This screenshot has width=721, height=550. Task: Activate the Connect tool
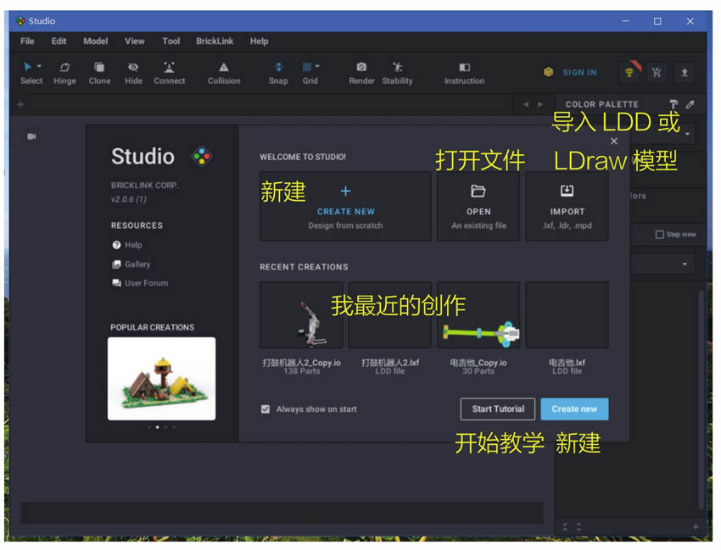[169, 73]
